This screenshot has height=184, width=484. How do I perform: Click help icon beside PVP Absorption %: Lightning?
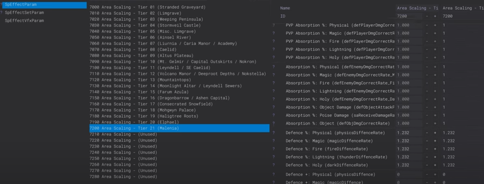tap(274, 49)
